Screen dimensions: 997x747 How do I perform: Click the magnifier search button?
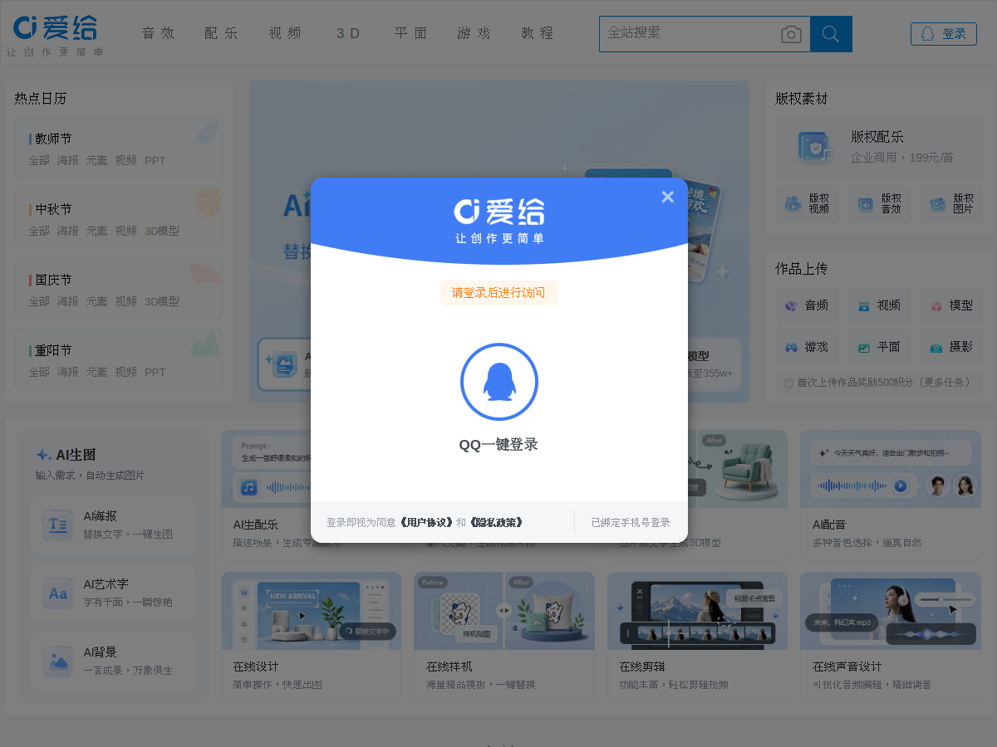click(831, 34)
